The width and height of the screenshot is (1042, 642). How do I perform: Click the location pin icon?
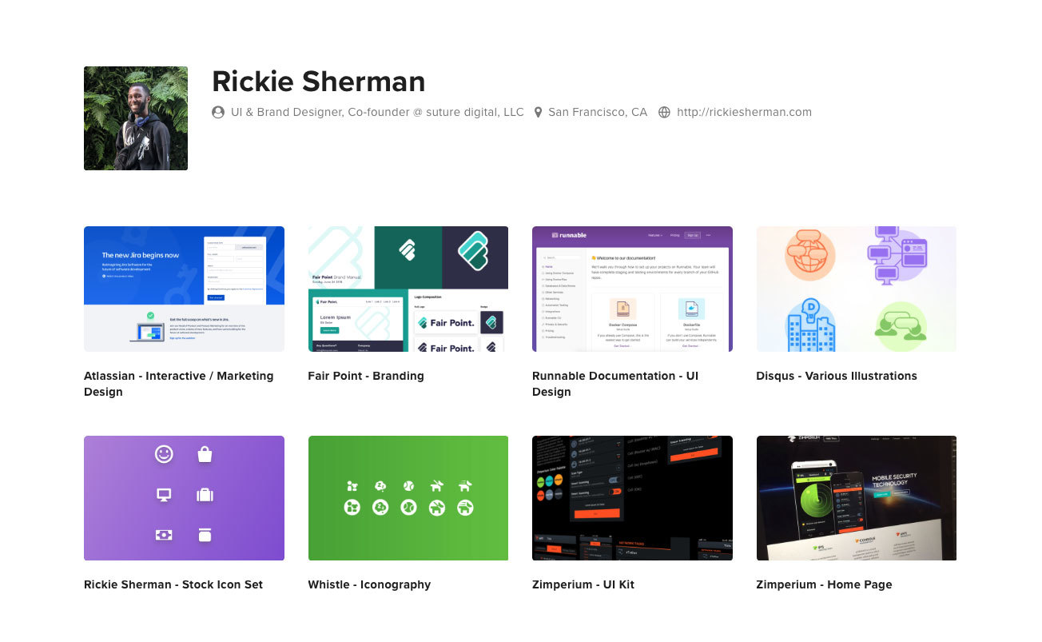(539, 112)
